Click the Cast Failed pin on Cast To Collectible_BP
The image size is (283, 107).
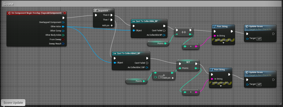pyautogui.click(x=164, y=31)
